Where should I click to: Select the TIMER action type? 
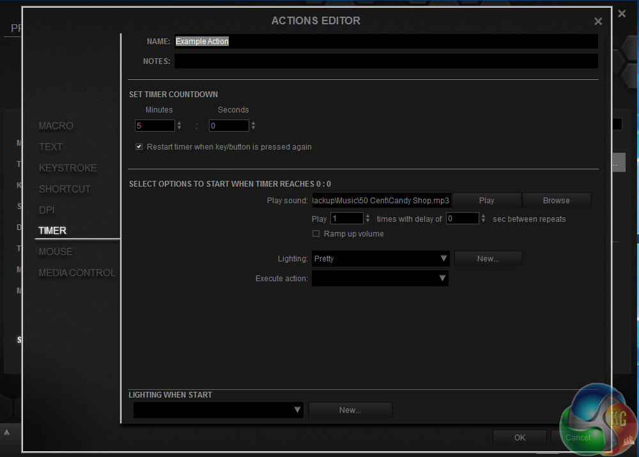click(52, 231)
